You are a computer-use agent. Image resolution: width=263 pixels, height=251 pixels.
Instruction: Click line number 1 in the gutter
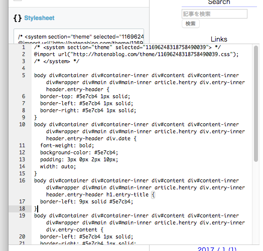click(24, 48)
